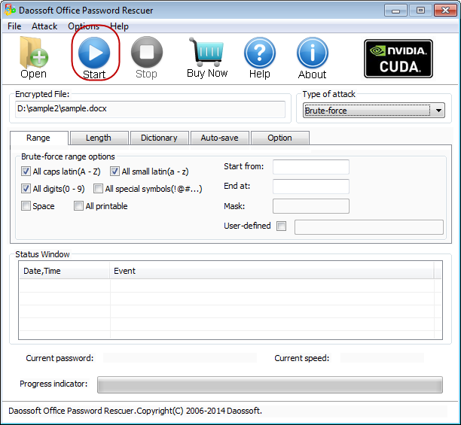
Task: Click the User-defined characters text field
Action: pos(369,227)
